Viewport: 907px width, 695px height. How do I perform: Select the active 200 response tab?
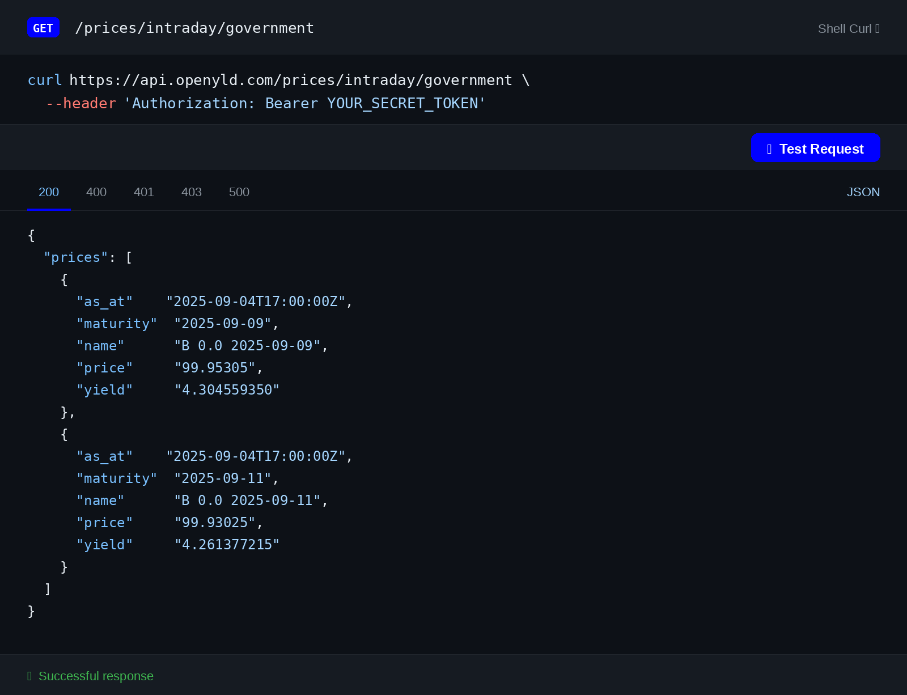(x=49, y=192)
